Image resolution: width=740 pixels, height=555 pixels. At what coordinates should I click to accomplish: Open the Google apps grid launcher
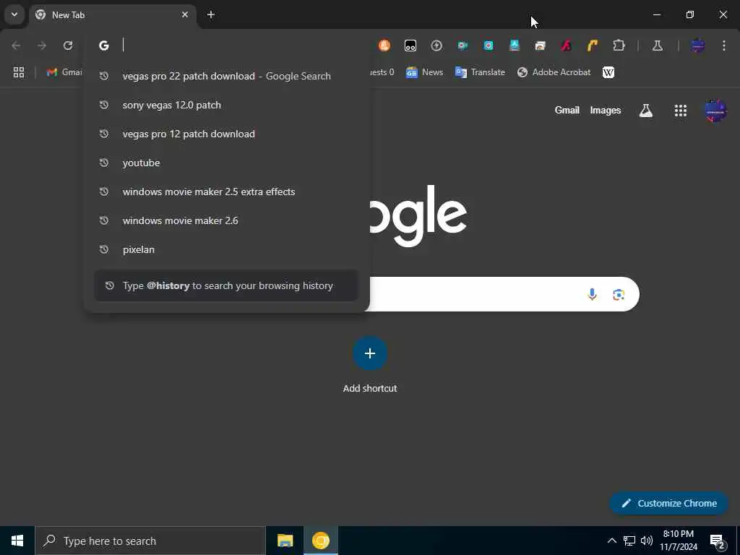681,111
